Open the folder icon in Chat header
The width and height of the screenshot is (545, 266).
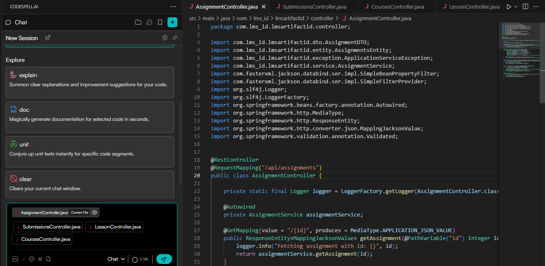[138, 22]
